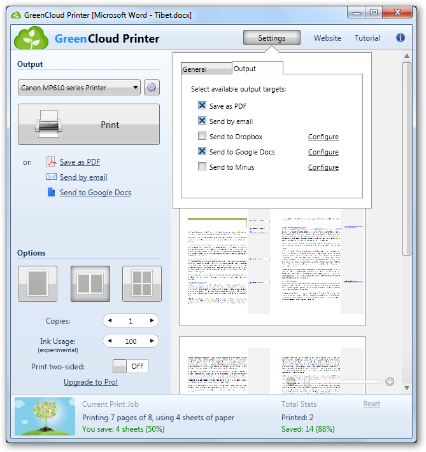Enable Send to Dropbox checkbox
The image size is (426, 452).
click(202, 136)
